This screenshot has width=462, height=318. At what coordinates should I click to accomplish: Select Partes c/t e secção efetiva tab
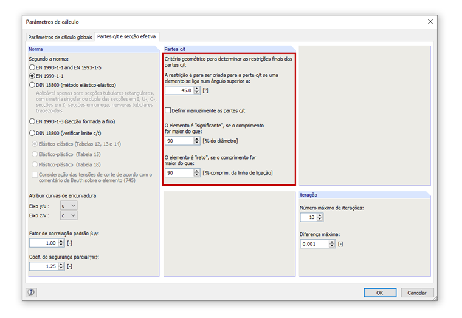(x=126, y=36)
